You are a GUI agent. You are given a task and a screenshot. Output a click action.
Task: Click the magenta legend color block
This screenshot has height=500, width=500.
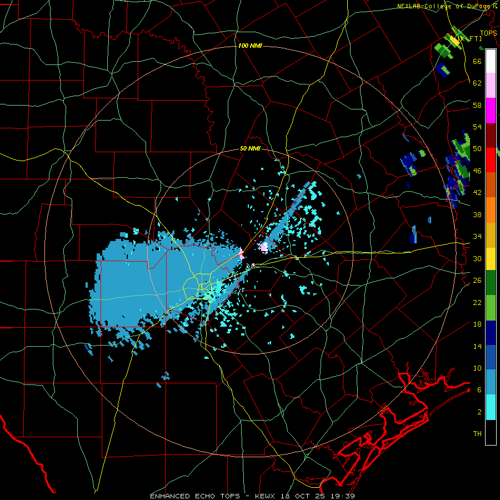[491, 111]
